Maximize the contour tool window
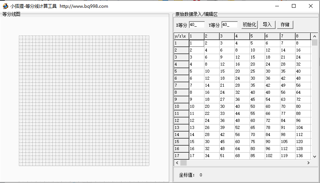 click(x=294, y=6)
